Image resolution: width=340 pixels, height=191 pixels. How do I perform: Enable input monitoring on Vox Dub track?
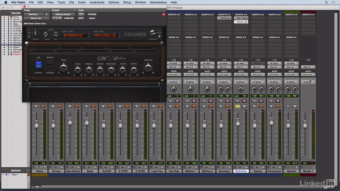click(170, 101)
